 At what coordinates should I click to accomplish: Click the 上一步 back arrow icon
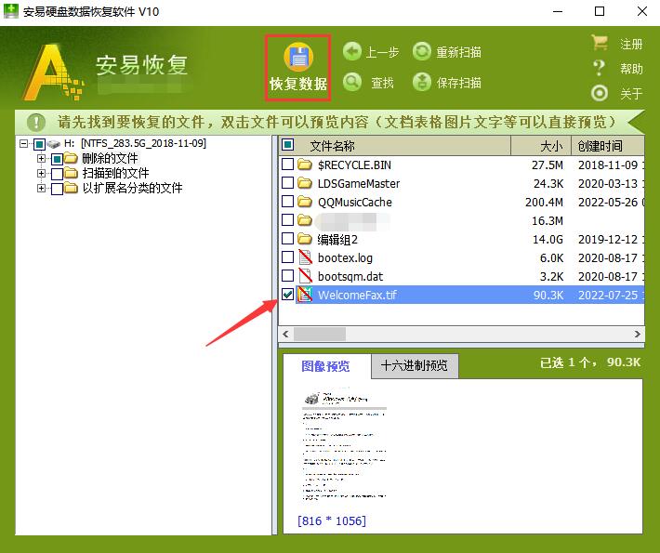pyautogui.click(x=352, y=52)
